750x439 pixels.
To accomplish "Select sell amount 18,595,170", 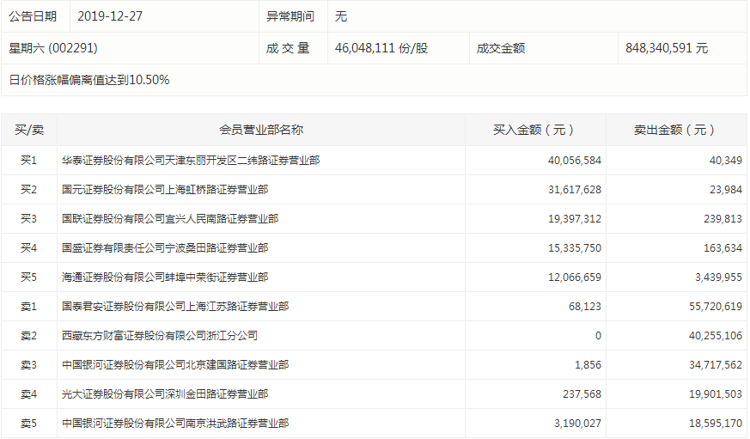I will pyautogui.click(x=716, y=423).
